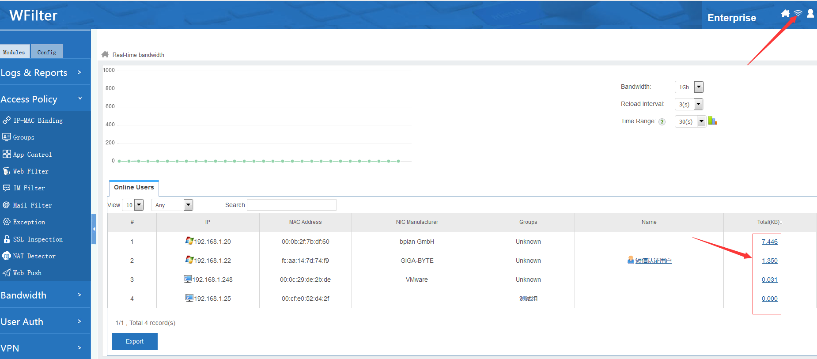Open the user account icon
The height and width of the screenshot is (359, 817).
click(810, 13)
